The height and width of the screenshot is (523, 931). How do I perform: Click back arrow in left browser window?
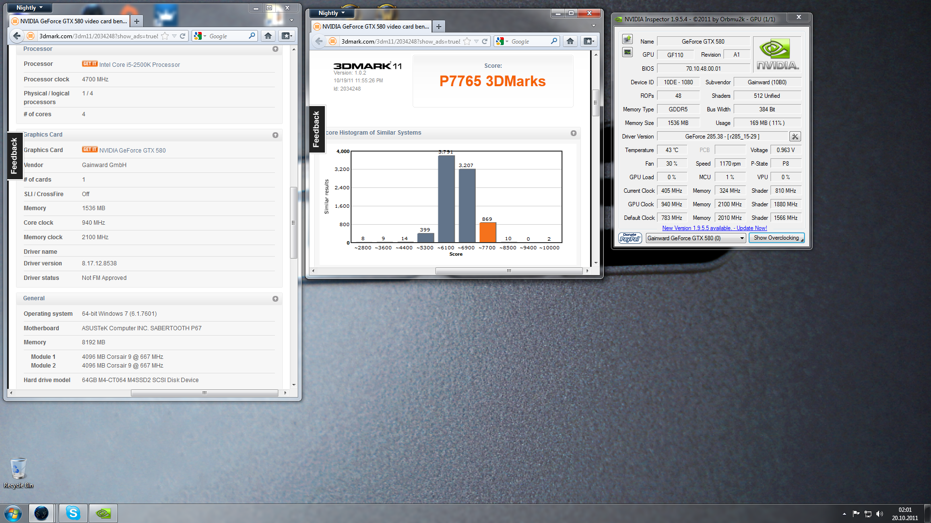pos(17,36)
